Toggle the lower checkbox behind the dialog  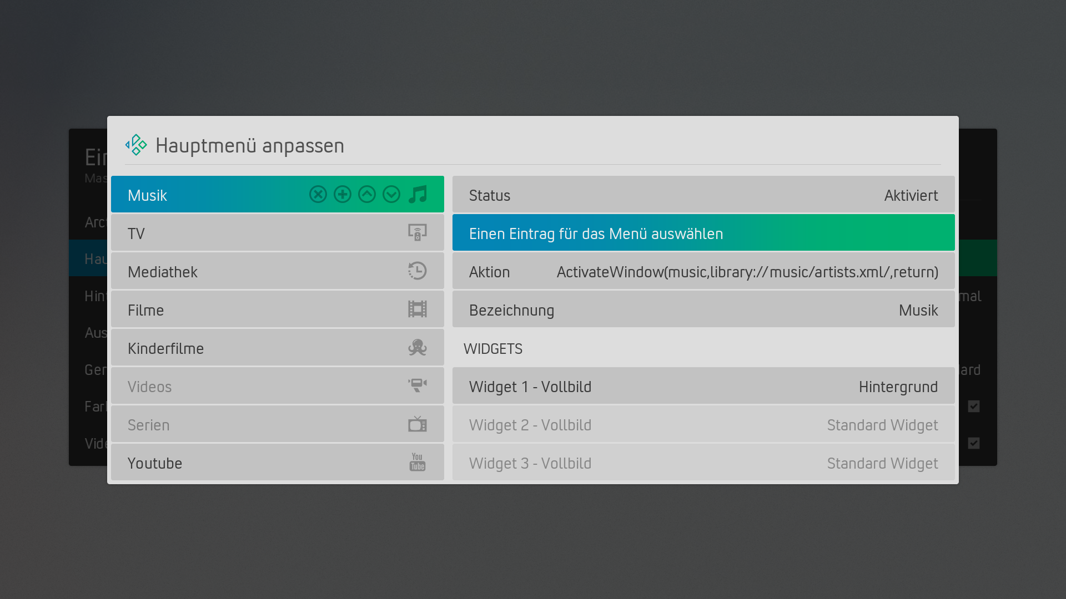974,443
